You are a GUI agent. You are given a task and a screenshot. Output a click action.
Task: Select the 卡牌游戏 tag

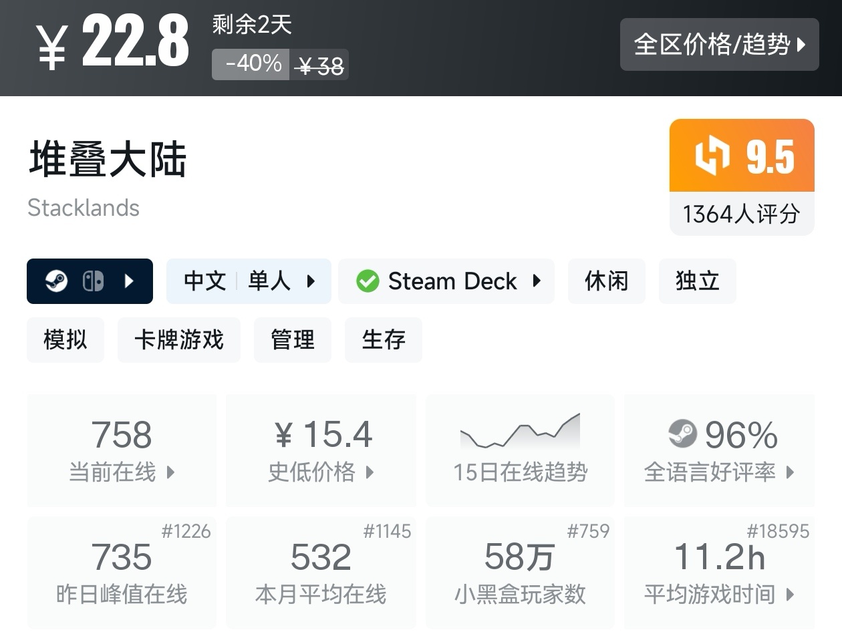pyautogui.click(x=178, y=340)
